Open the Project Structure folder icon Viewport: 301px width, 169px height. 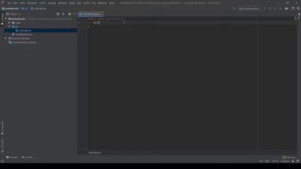(x=286, y=8)
